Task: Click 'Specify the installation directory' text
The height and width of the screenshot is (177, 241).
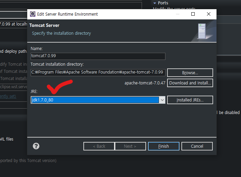Action: pos(61,33)
